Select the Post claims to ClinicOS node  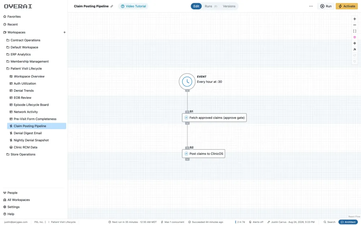(x=204, y=154)
